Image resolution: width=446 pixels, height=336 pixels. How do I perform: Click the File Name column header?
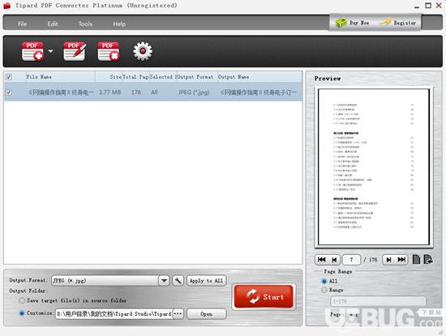coord(60,77)
